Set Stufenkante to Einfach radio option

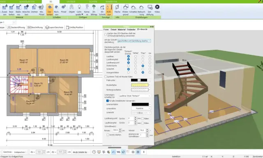(129, 66)
